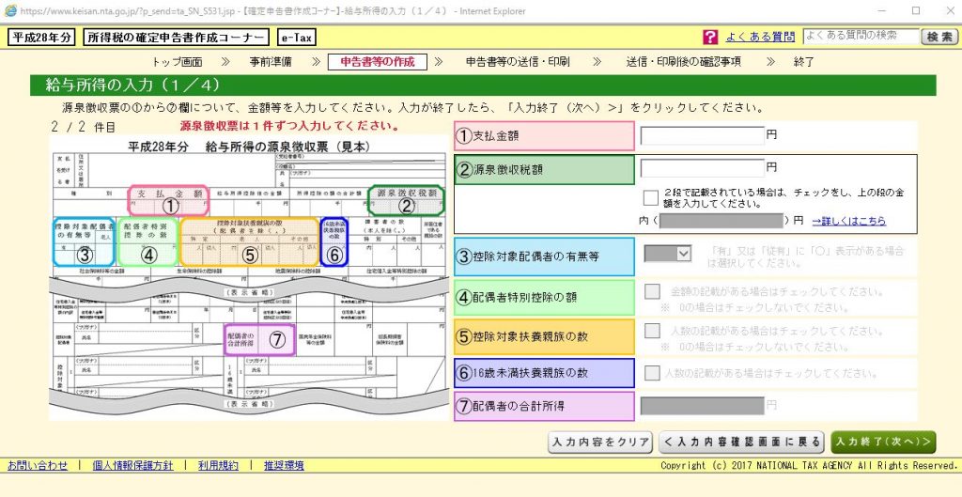Screen dimensions: 962x497
Task: Click circled 2 marker on sample slip
Action: [407, 204]
